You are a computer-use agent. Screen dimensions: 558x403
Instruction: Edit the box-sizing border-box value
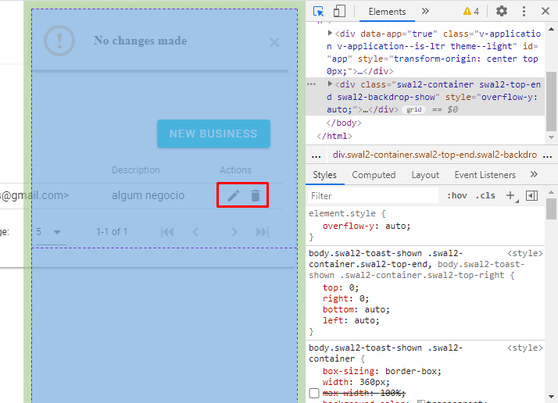[x=411, y=371]
